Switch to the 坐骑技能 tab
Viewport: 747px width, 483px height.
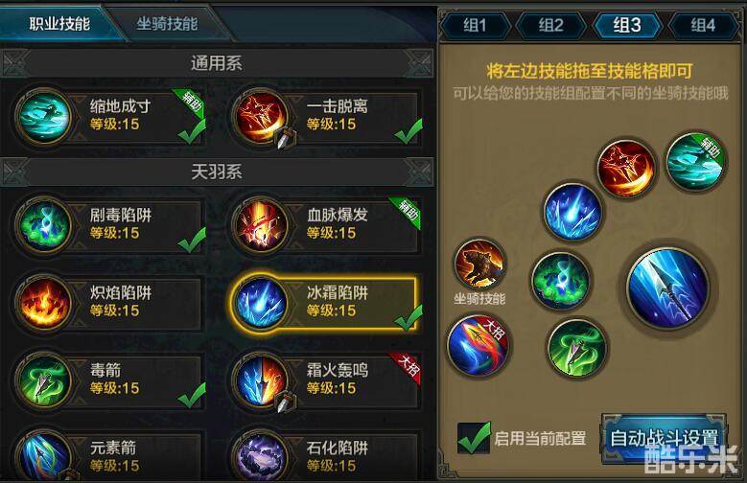coord(167,23)
